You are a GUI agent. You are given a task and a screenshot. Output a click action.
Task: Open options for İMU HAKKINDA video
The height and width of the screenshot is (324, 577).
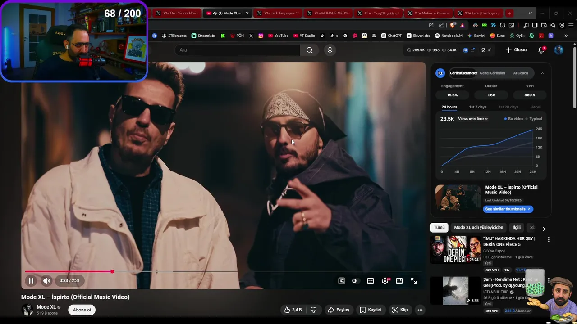(x=549, y=239)
